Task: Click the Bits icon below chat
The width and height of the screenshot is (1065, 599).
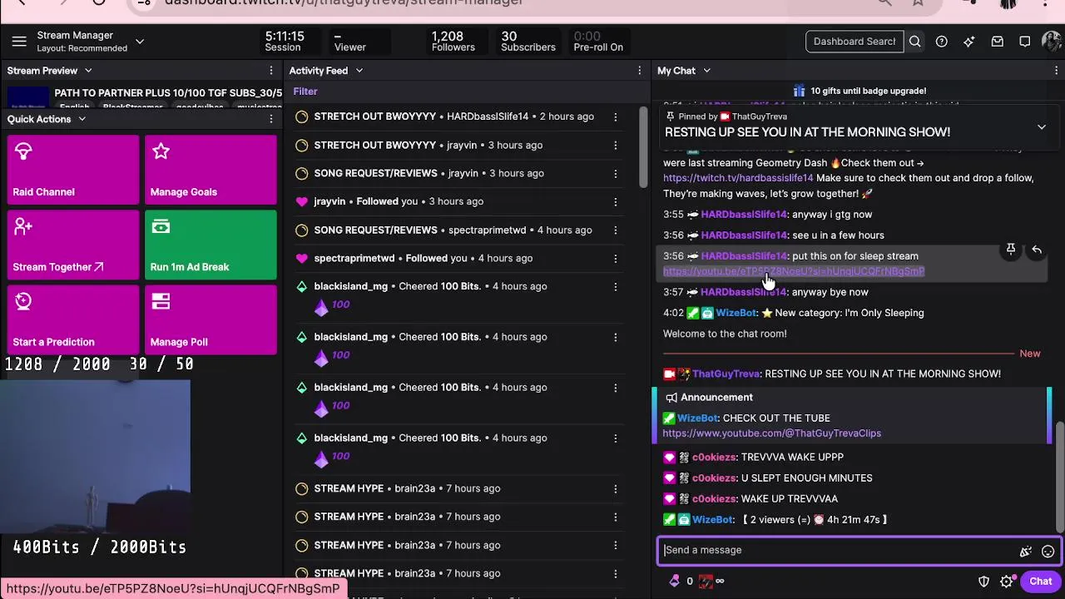Action: [x=675, y=582]
